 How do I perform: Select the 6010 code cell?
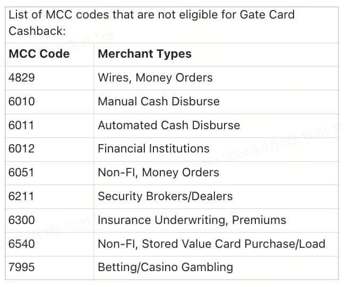coord(22,102)
